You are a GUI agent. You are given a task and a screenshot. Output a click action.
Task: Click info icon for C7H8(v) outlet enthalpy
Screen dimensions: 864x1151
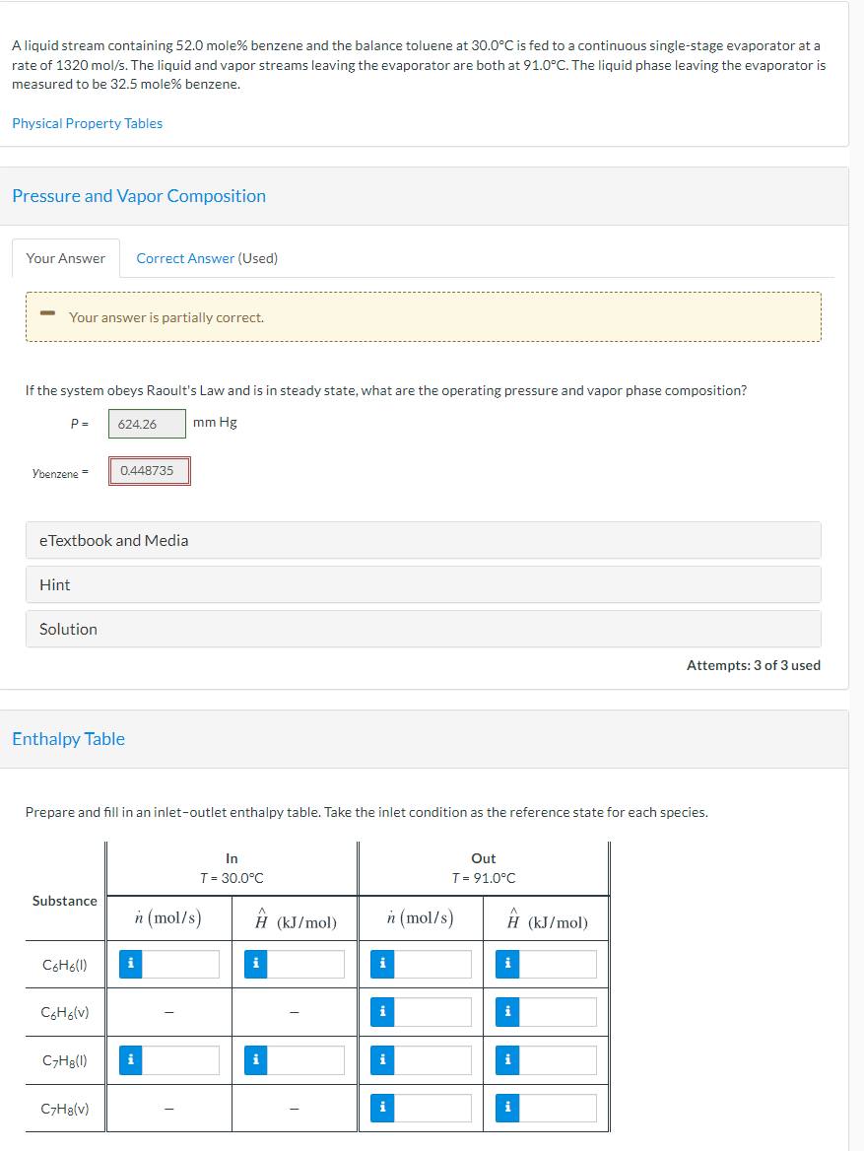point(507,1108)
